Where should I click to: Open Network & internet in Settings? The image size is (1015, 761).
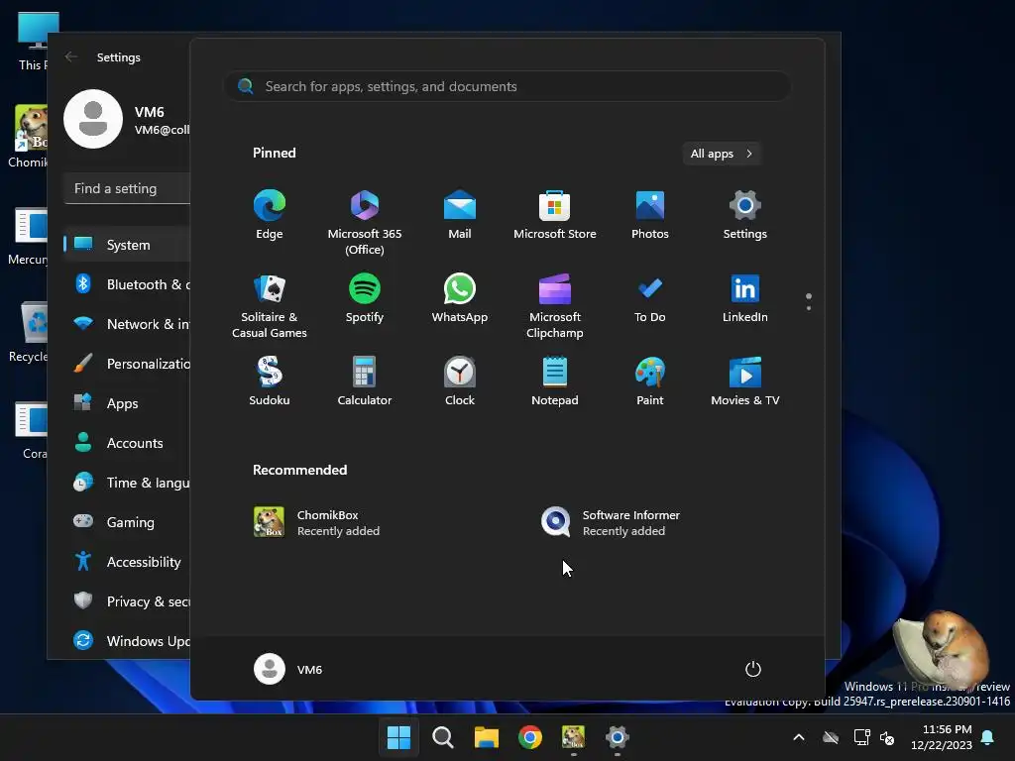pos(128,324)
